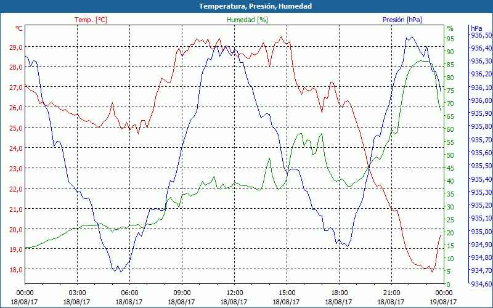
Task: Click the 95 humidity axis value
Action: tap(450, 39)
